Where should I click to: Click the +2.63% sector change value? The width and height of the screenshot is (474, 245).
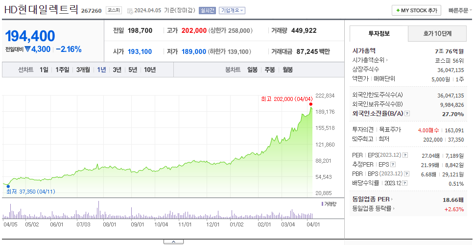point(454,209)
